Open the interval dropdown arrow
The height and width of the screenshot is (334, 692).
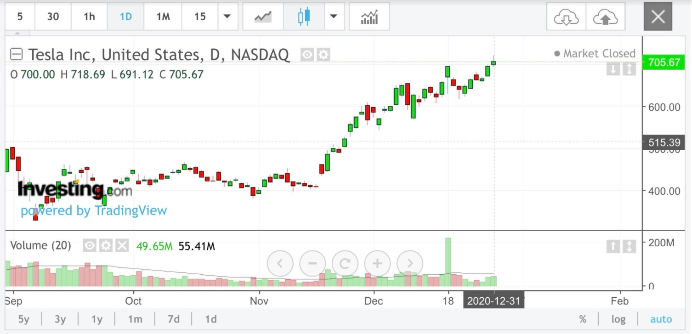[x=227, y=17]
